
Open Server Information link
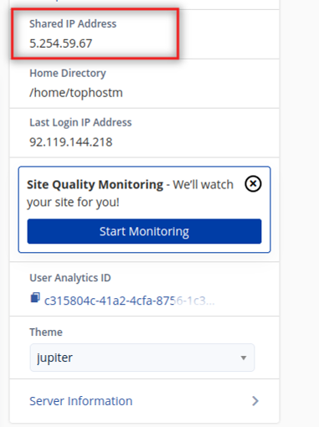(81, 401)
